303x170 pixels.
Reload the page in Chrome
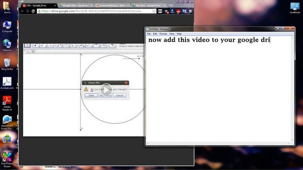[33, 11]
